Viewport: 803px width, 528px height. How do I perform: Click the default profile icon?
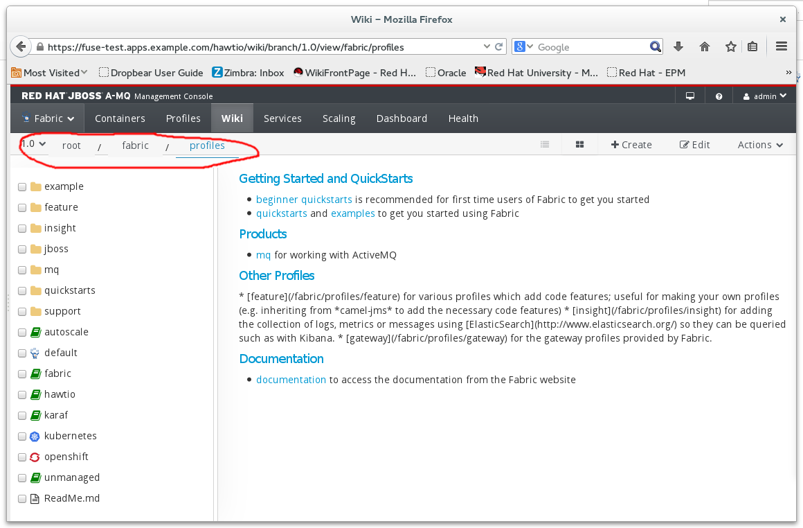35,353
